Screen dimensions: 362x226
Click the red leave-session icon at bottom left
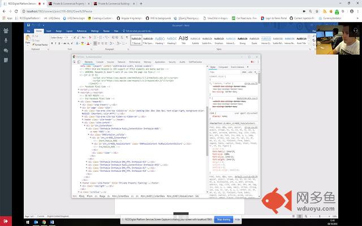6,221
